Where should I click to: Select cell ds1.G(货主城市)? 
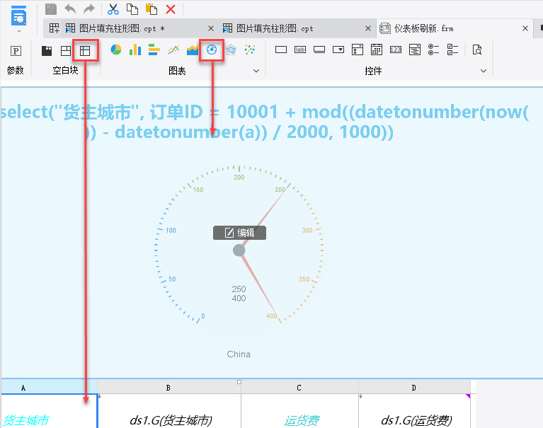pos(170,412)
